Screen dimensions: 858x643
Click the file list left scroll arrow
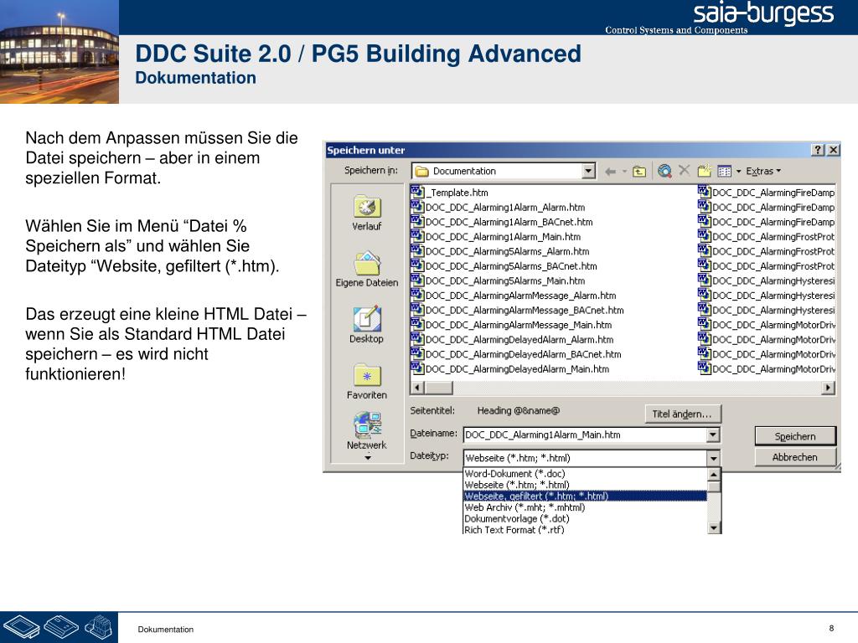(x=417, y=388)
